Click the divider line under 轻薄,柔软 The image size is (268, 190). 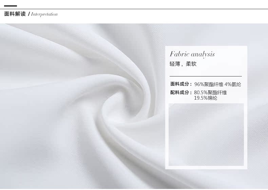point(206,76)
